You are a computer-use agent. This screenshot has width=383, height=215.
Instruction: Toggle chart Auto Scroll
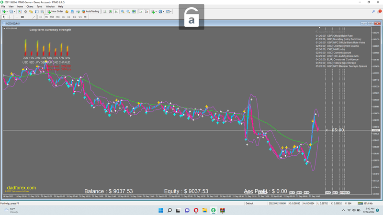(x=141, y=11)
